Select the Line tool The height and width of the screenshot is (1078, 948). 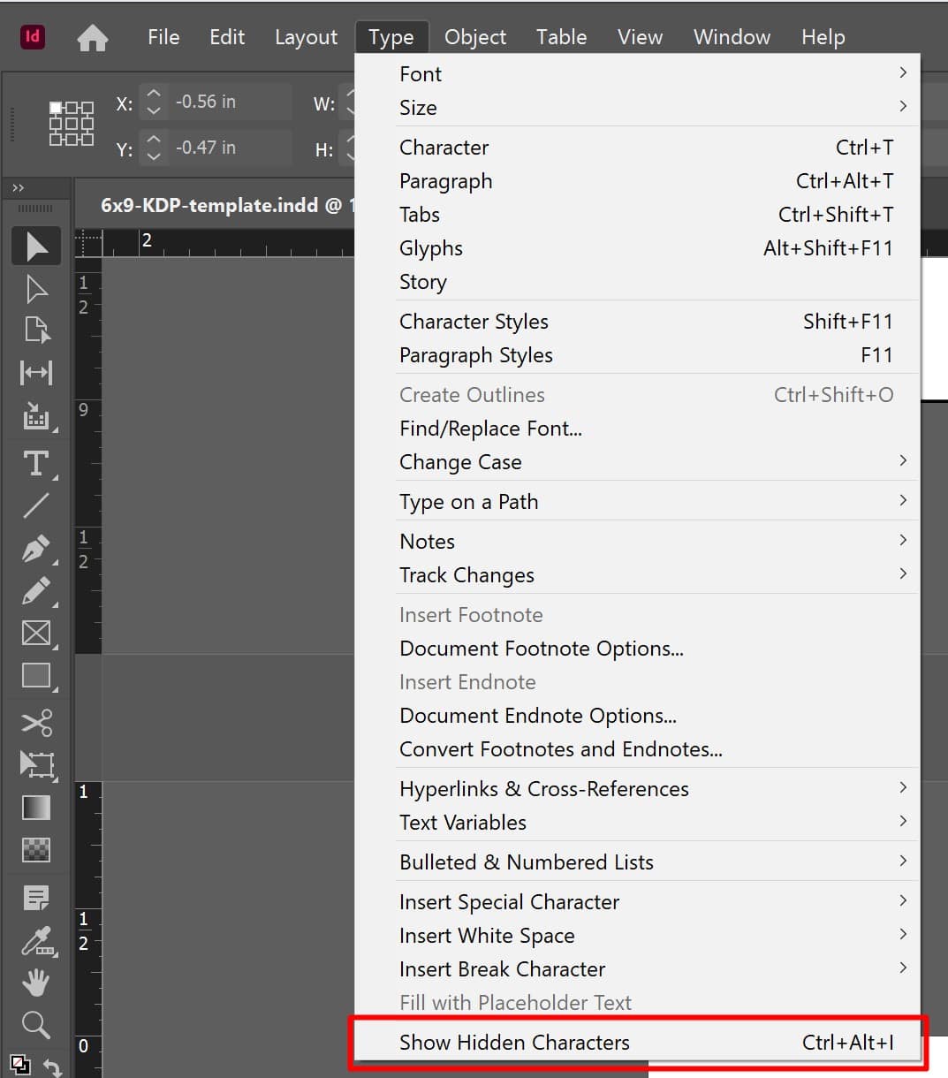[35, 505]
